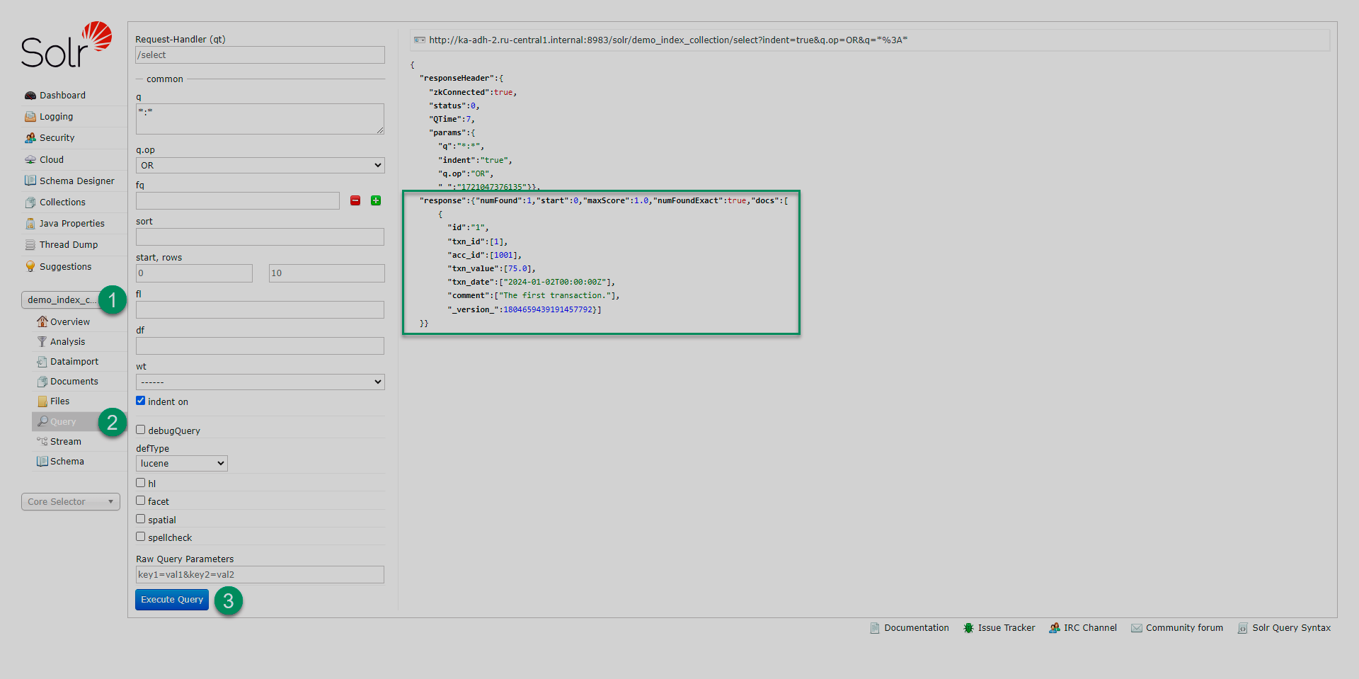The image size is (1359, 679).
Task: Click the start field showing 0
Action: click(x=194, y=273)
